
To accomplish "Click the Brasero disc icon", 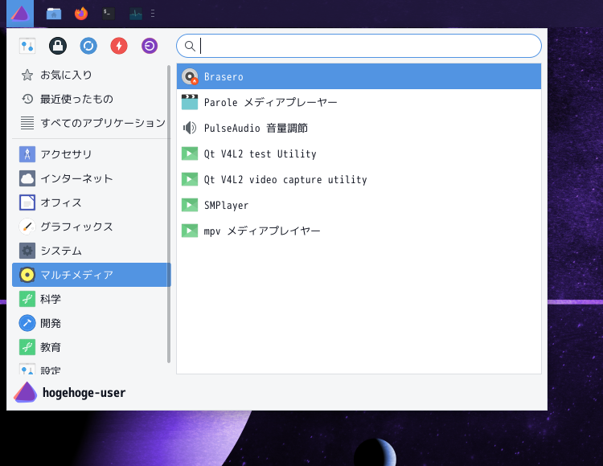I will click(x=190, y=76).
